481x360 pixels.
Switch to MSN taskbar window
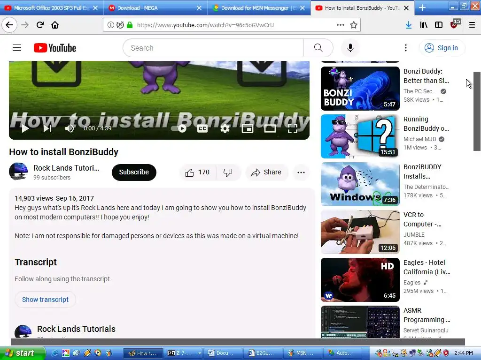[x=303, y=353]
